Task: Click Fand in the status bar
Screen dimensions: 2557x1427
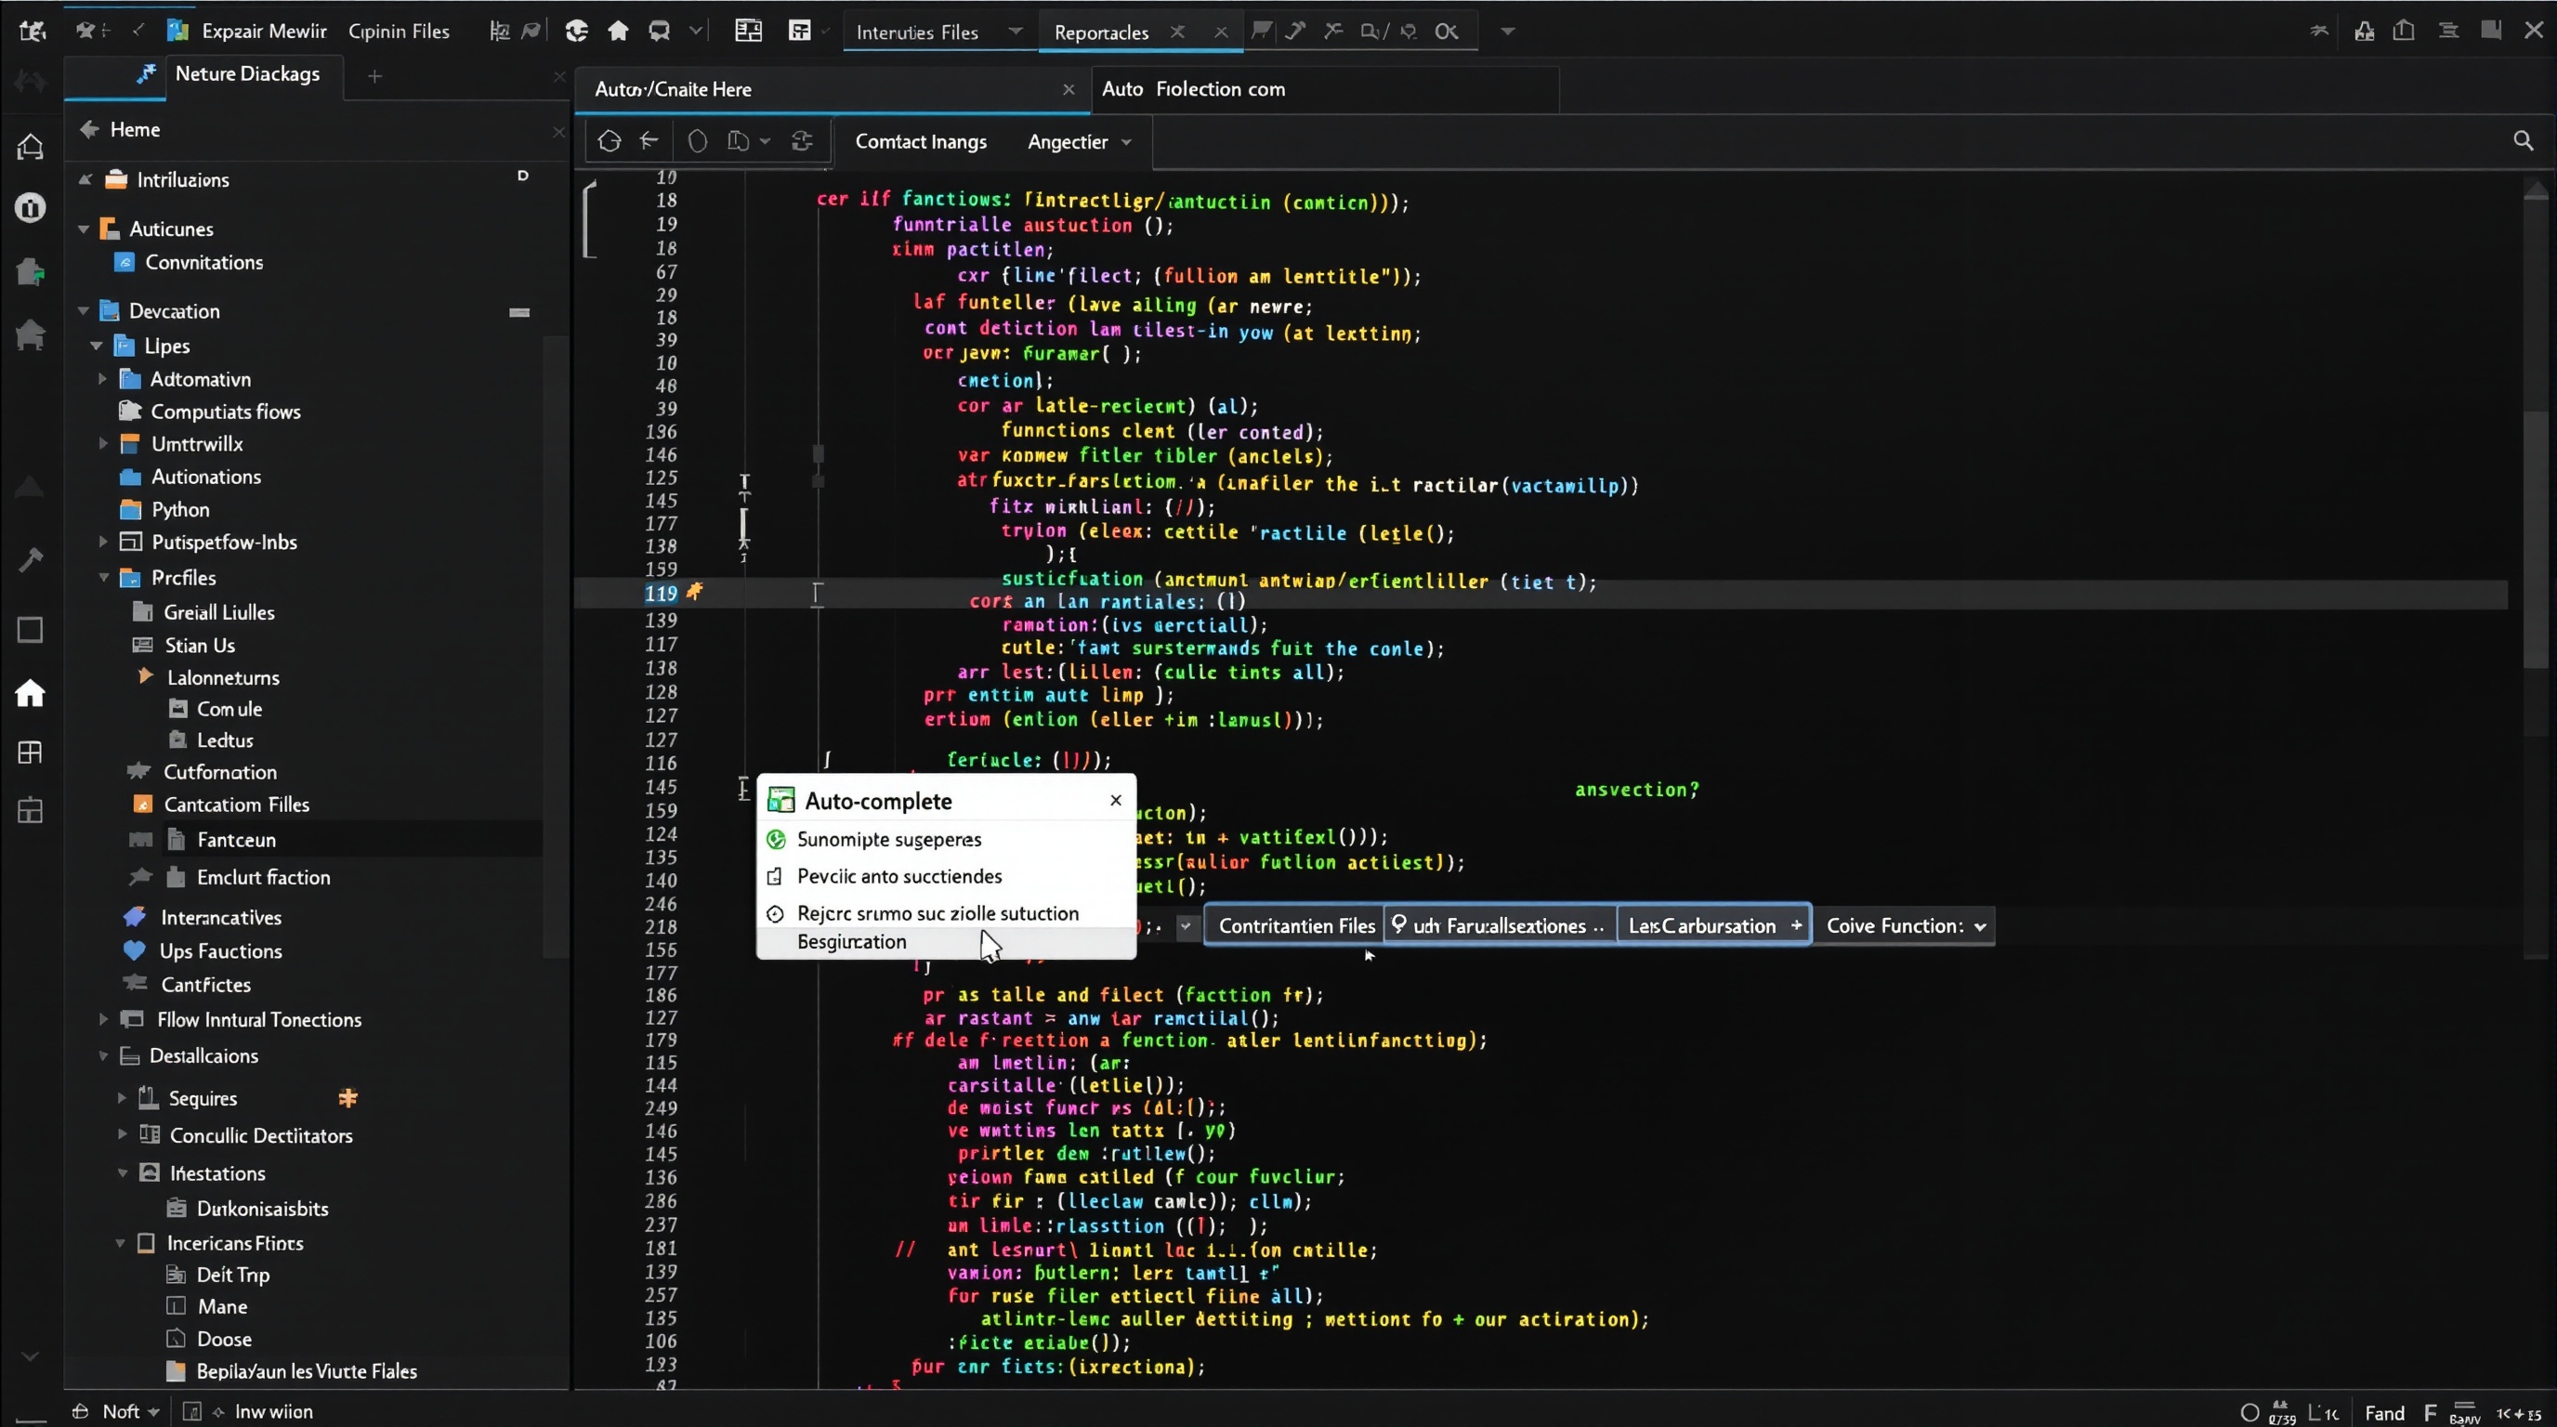Action: (2384, 1413)
